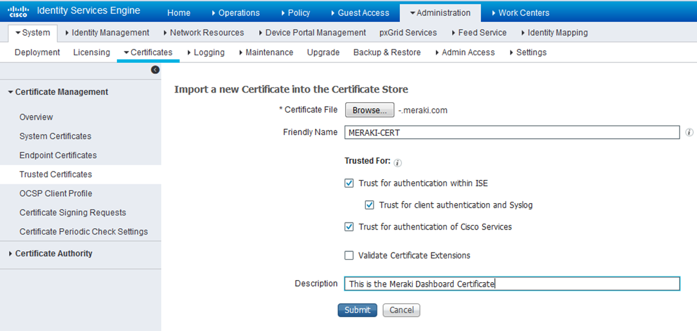Expand Identity Management submenu

click(107, 33)
